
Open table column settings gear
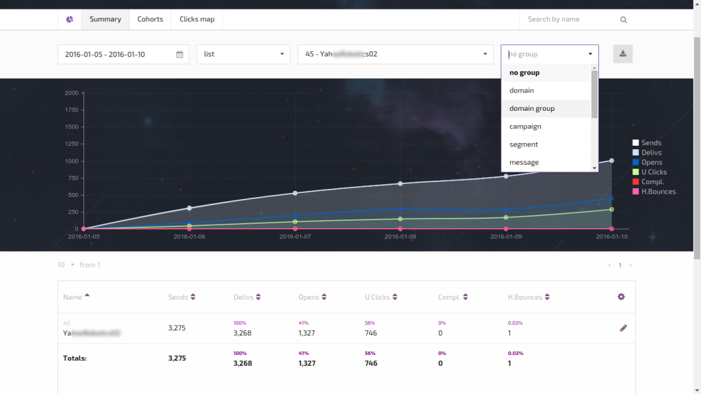[621, 297]
